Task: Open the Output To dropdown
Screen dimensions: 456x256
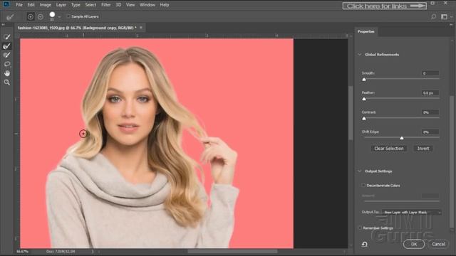Action: 412,213
